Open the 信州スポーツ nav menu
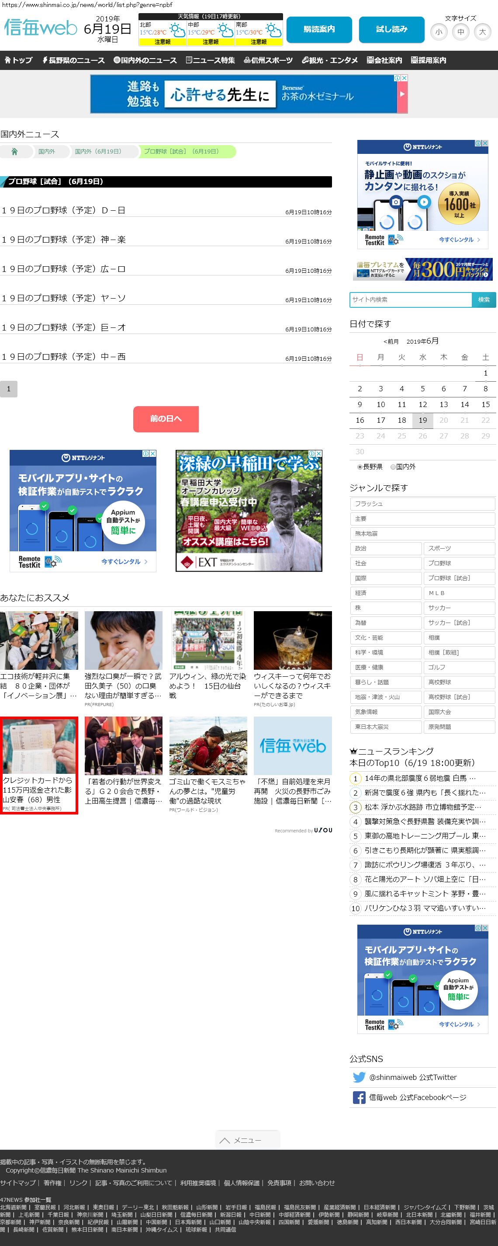The height and width of the screenshot is (1246, 498). (x=268, y=60)
